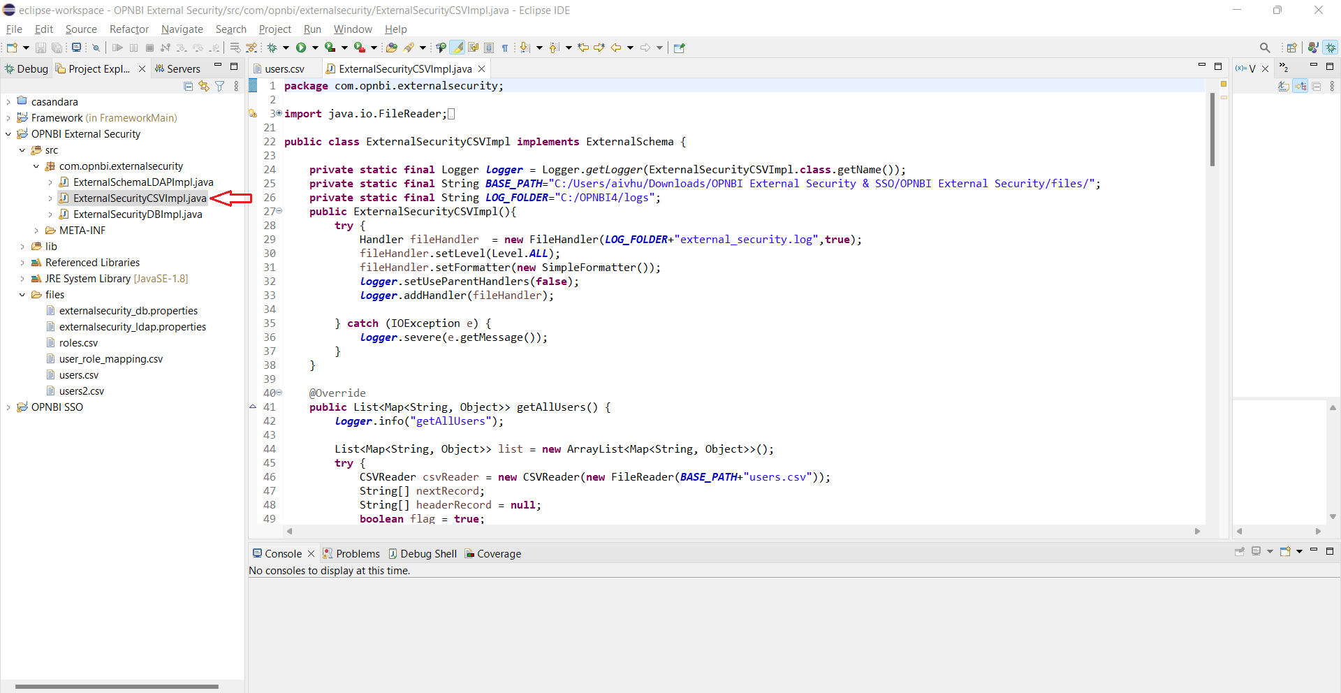Go to Last Edit Location icon

582,48
